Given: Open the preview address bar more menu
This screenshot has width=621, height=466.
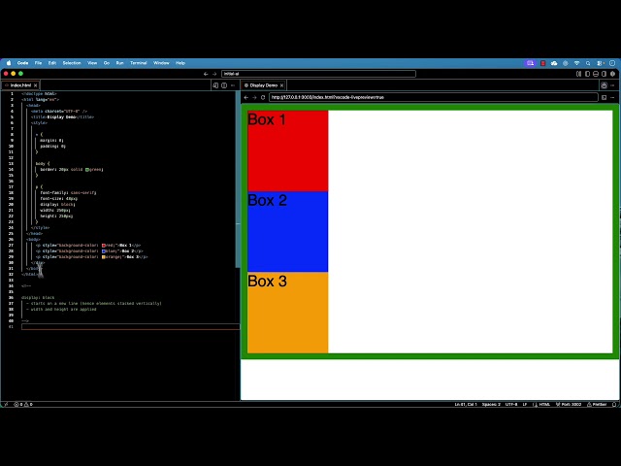Looking at the screenshot, I should click(x=612, y=97).
